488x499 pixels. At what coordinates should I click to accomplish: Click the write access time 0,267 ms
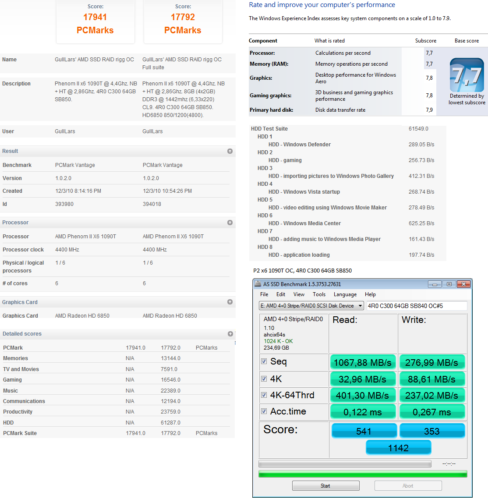pyautogui.click(x=432, y=412)
